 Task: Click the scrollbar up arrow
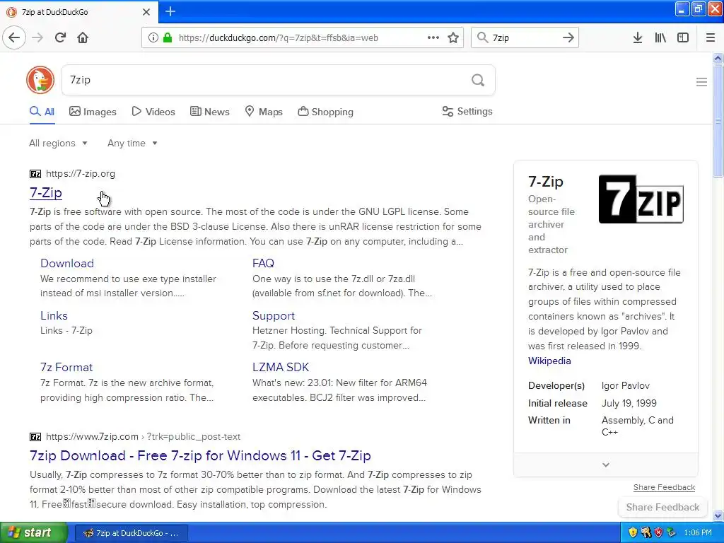coord(718,58)
